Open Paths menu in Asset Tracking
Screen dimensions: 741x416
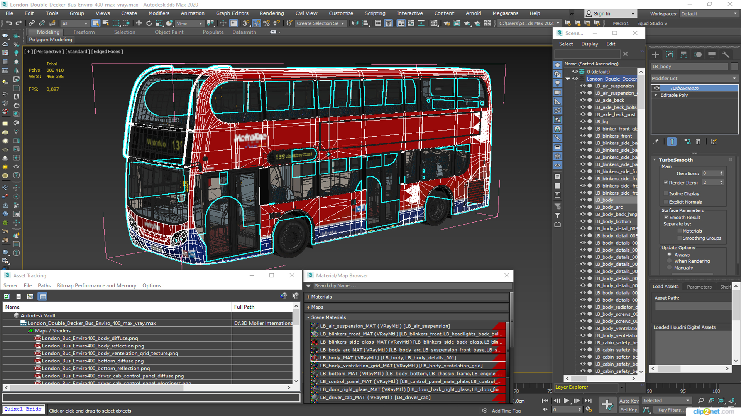tap(44, 286)
